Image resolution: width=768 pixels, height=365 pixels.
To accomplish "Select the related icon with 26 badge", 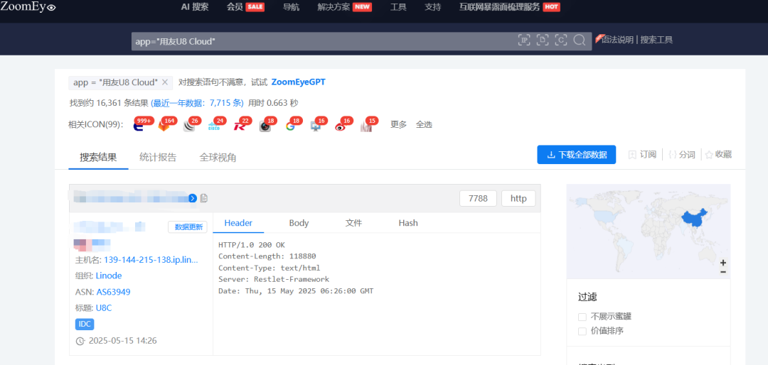I will click(x=189, y=126).
